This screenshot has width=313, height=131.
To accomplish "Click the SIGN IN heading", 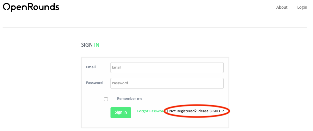I will tap(90, 45).
